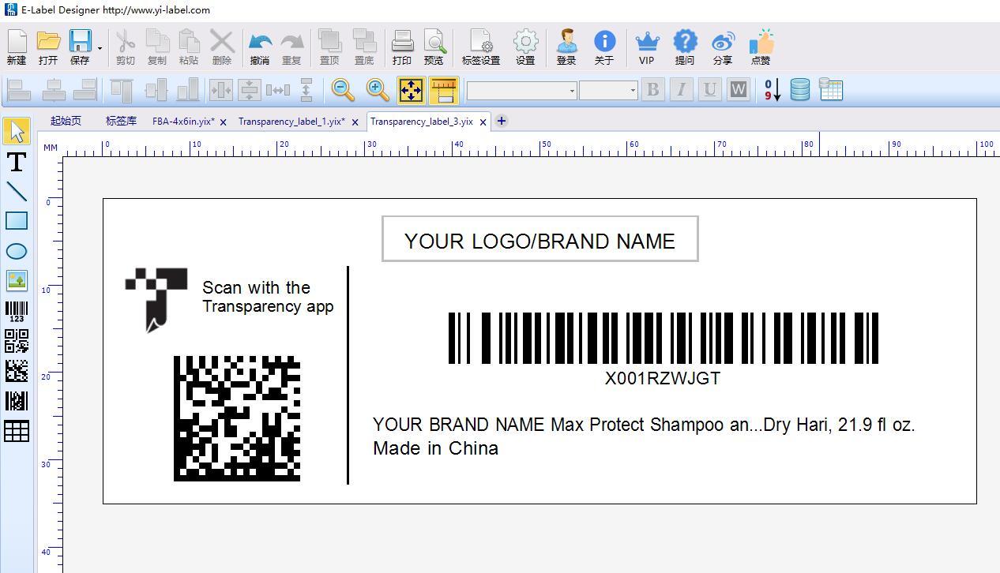Close the Transparency_label_3.yix tab
Viewport: 1000px width, 573px height.
pos(483,122)
